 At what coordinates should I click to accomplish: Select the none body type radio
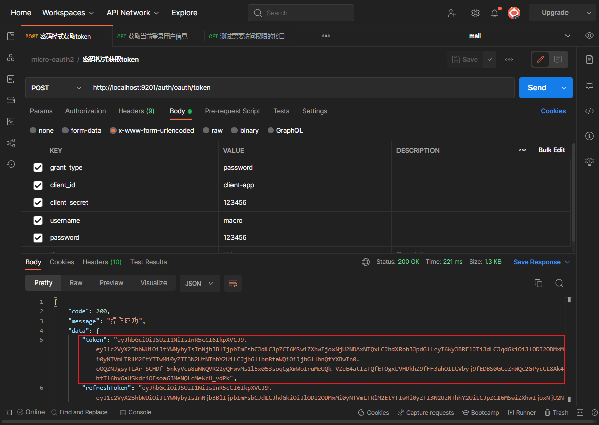point(33,130)
